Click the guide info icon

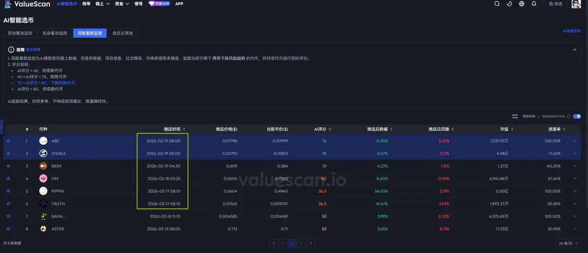pos(11,49)
